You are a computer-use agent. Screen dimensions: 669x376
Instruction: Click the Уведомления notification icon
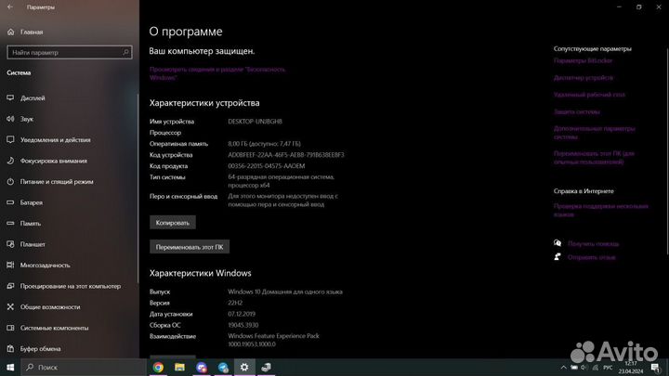[10, 139]
